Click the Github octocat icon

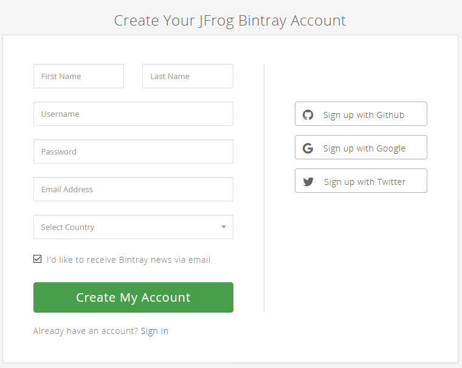(308, 114)
